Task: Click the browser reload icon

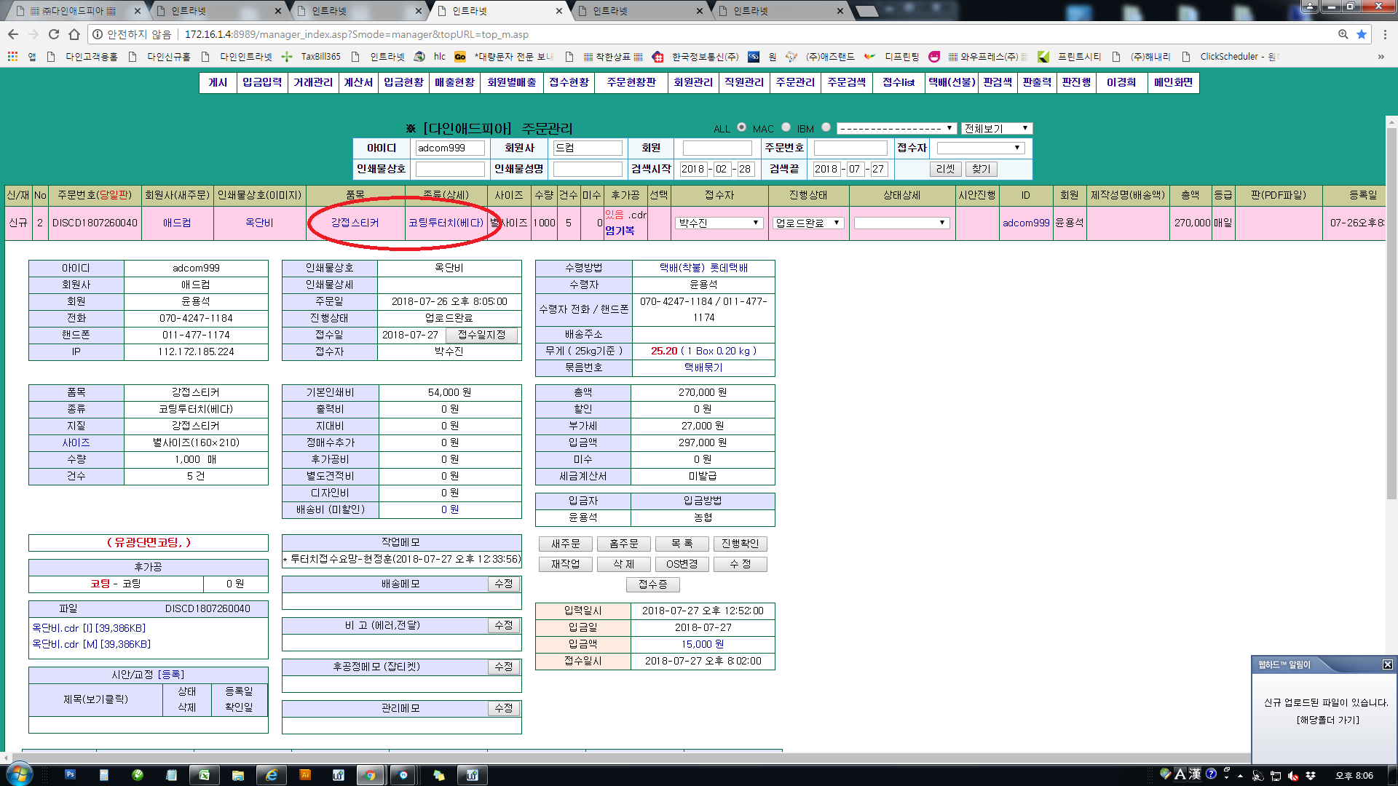Action: click(x=54, y=34)
